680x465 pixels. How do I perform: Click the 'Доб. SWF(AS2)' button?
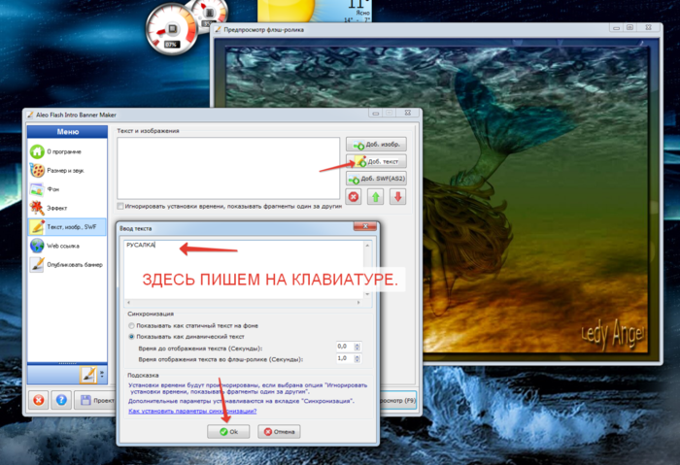coord(376,179)
